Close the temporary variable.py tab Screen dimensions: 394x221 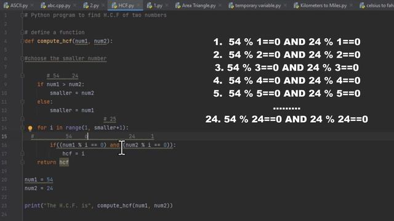[286, 6]
